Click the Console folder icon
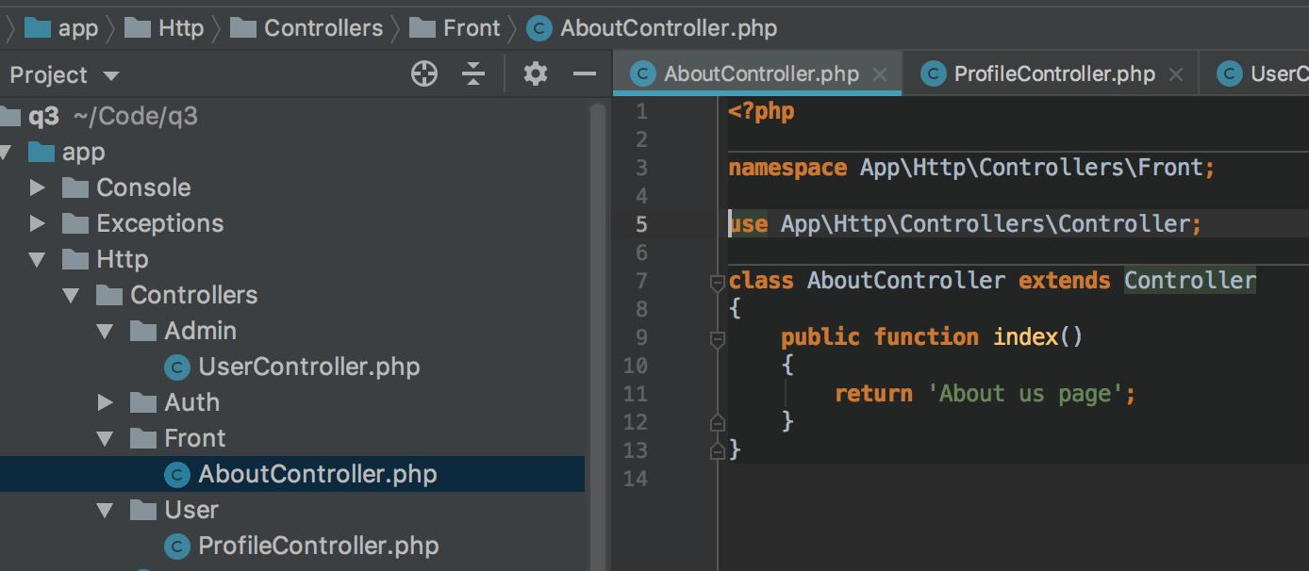The height and width of the screenshot is (571, 1309). (75, 188)
